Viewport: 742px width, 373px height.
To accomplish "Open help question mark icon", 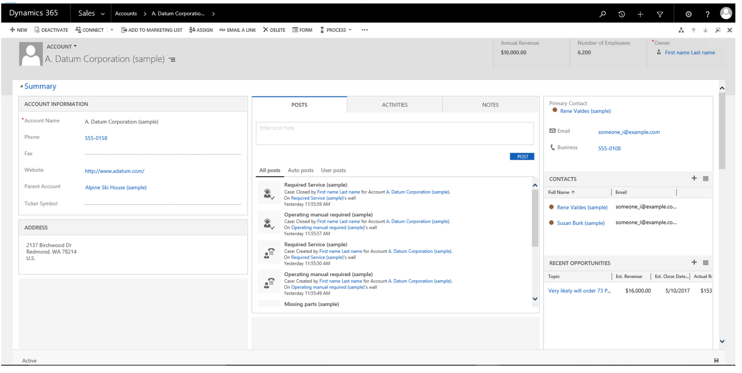I will coord(707,14).
